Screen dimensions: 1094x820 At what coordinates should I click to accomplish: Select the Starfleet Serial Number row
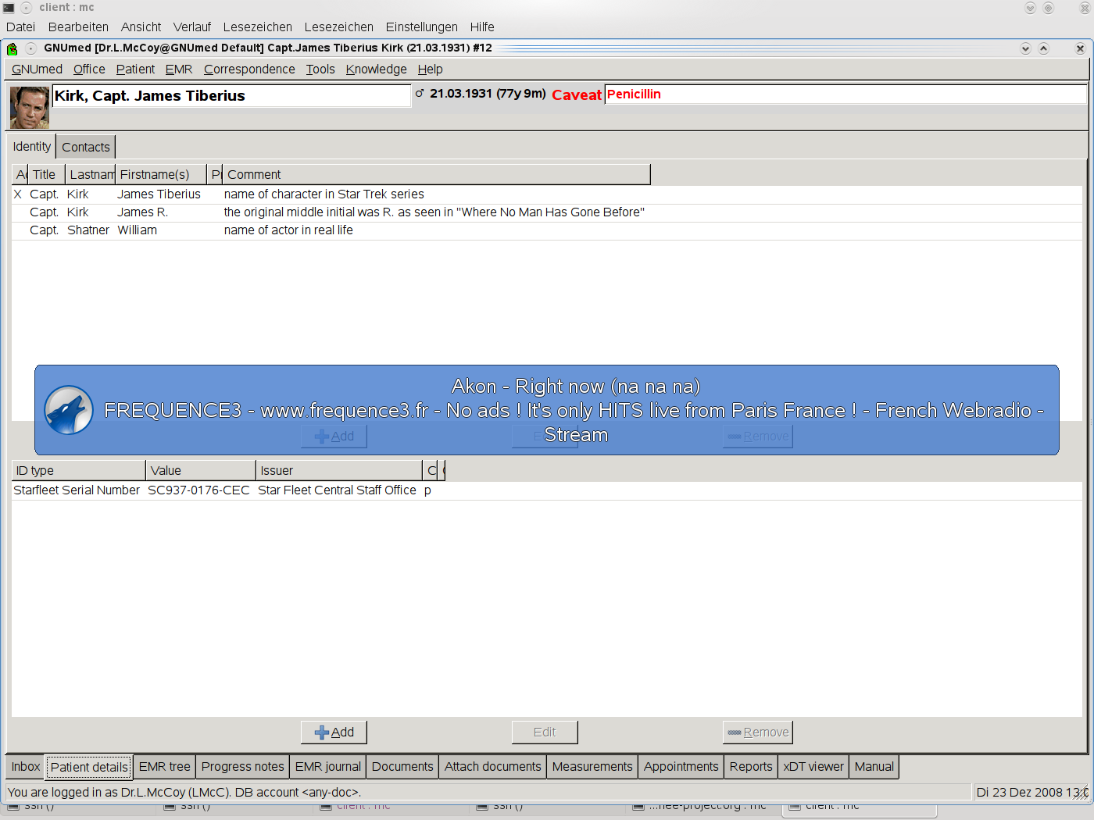click(547, 490)
